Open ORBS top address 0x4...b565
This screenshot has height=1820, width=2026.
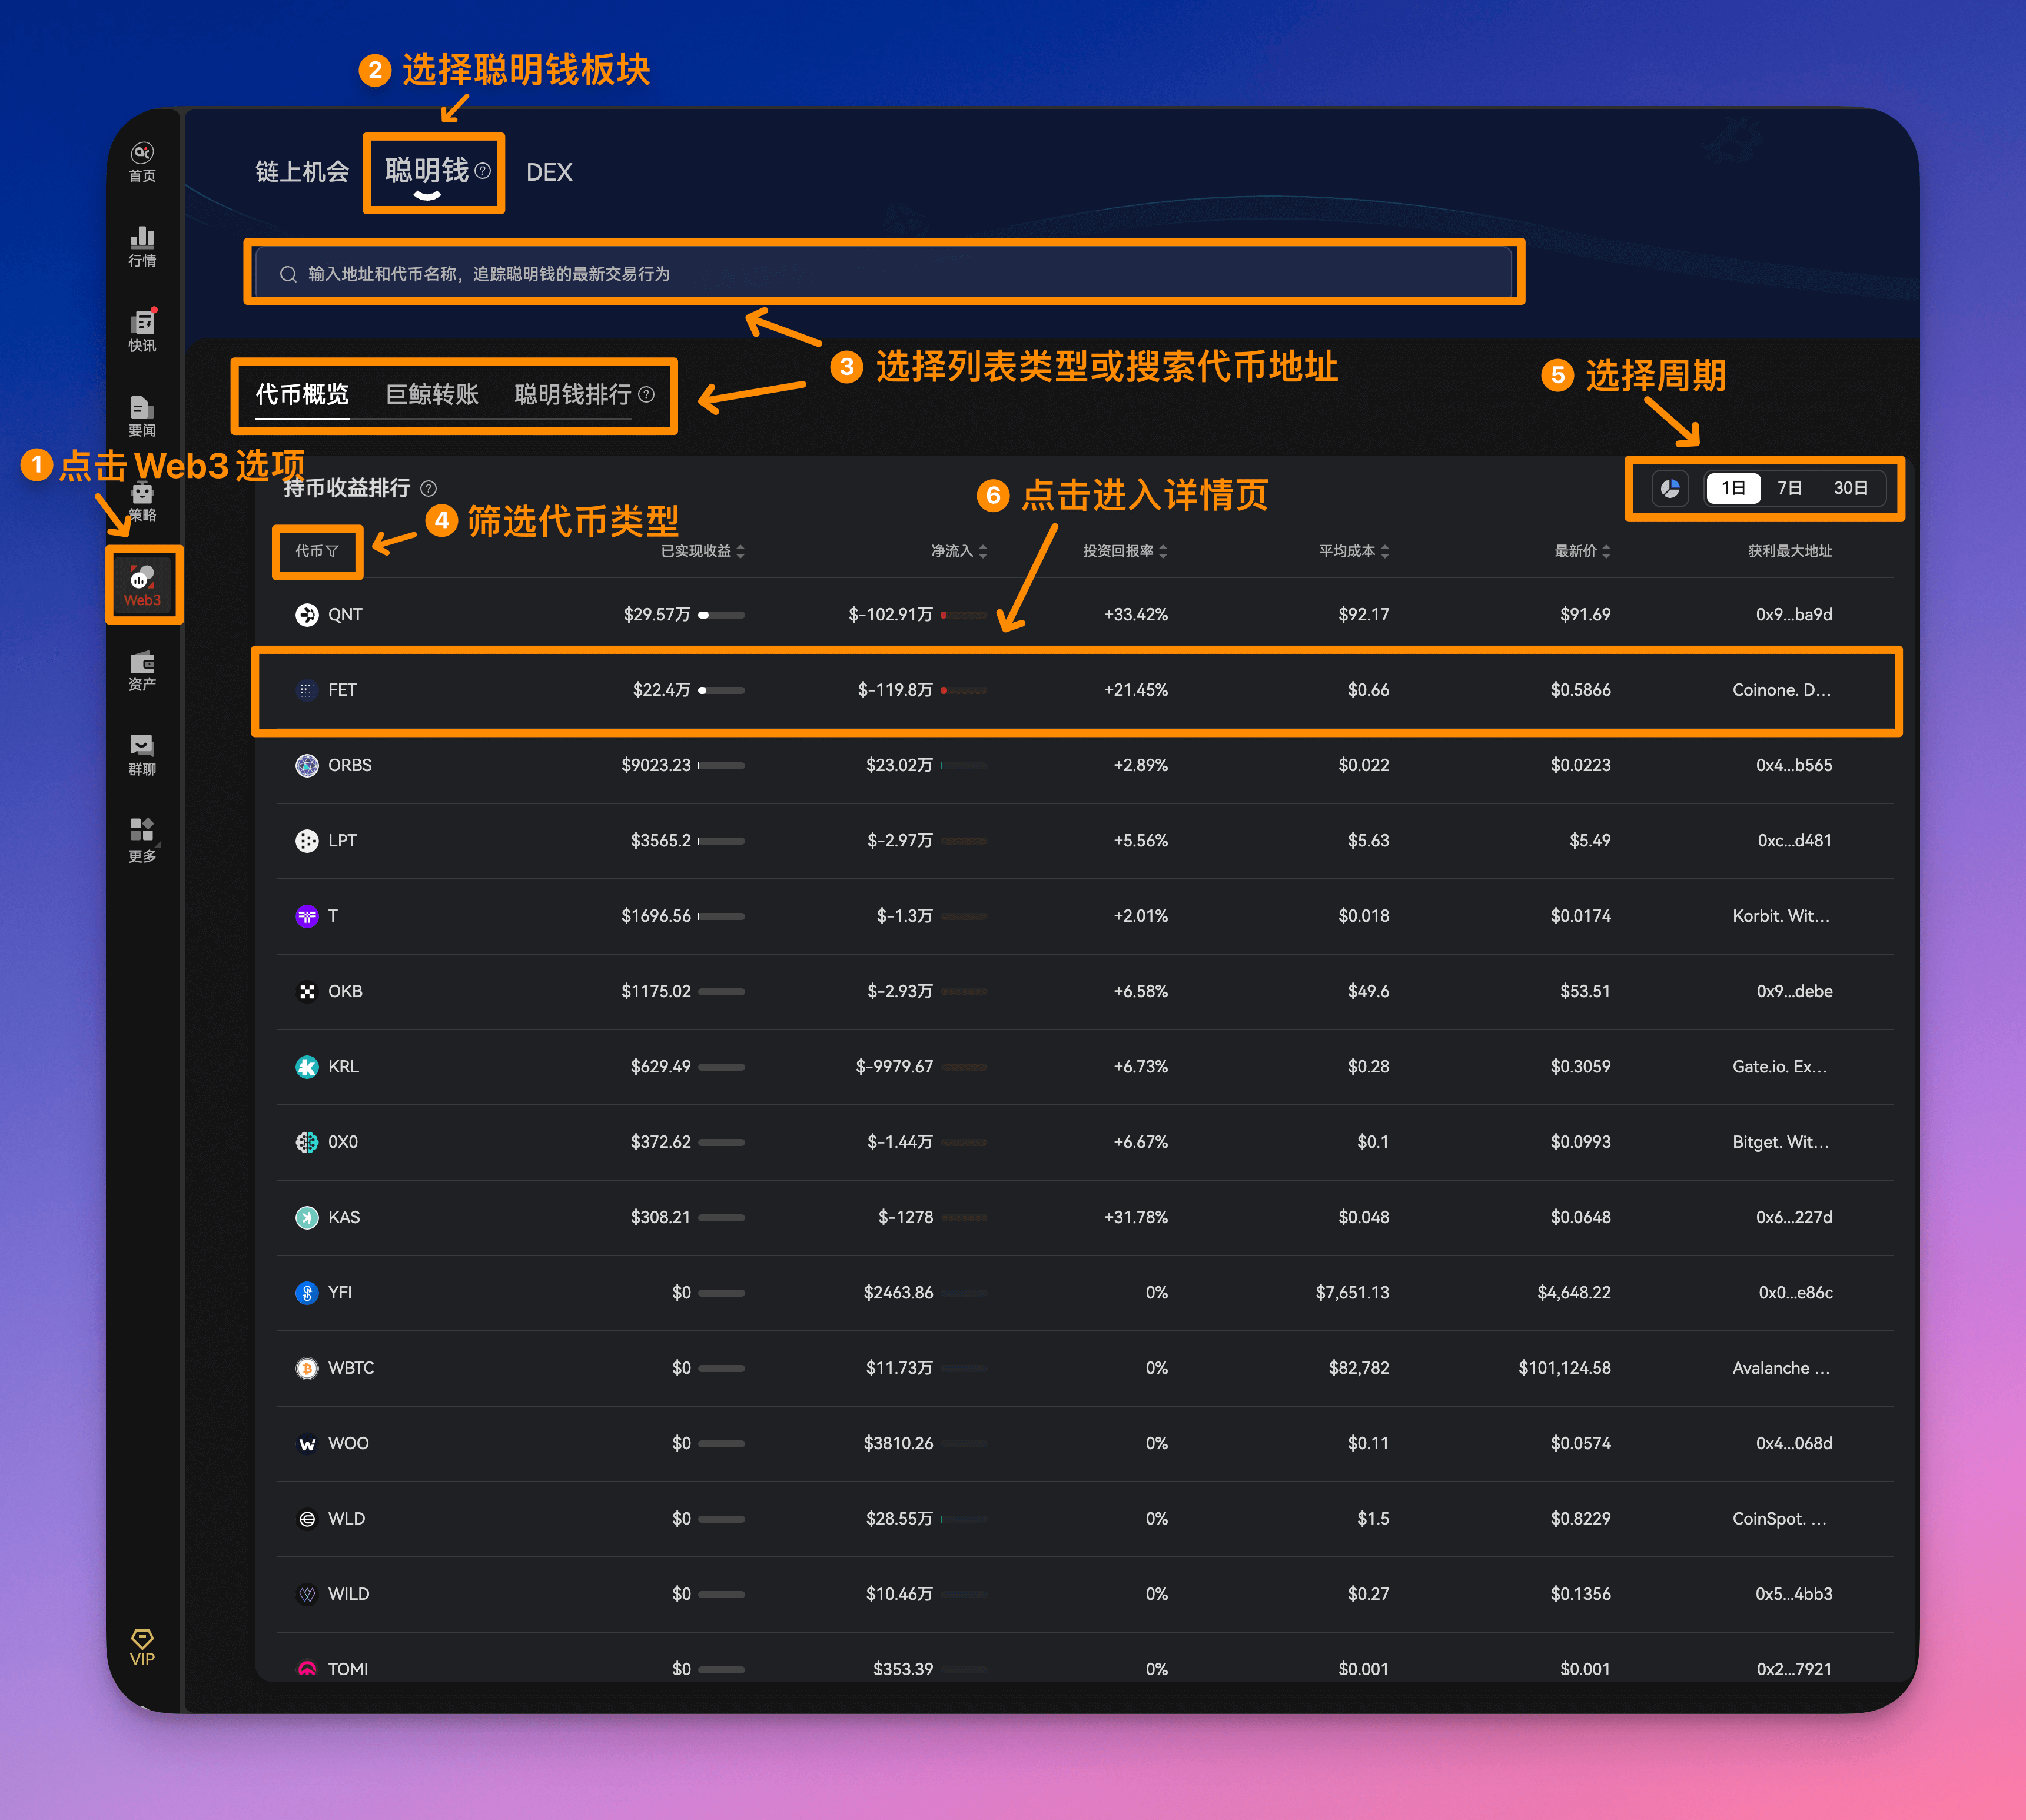coord(1794,765)
